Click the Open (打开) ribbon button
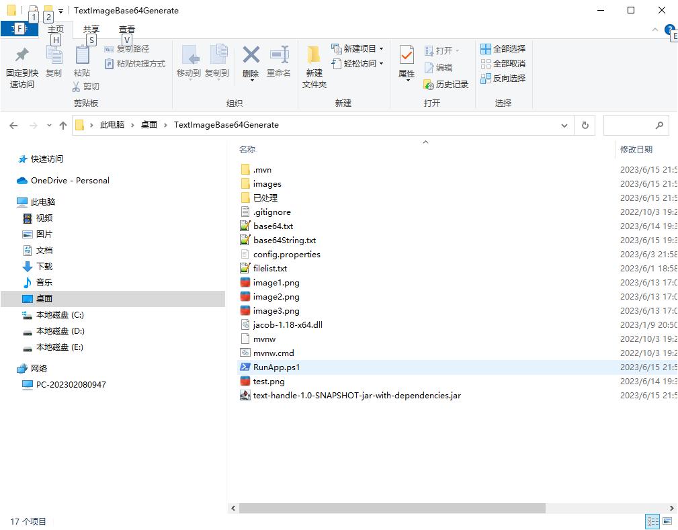678x530 pixels. tap(441, 50)
